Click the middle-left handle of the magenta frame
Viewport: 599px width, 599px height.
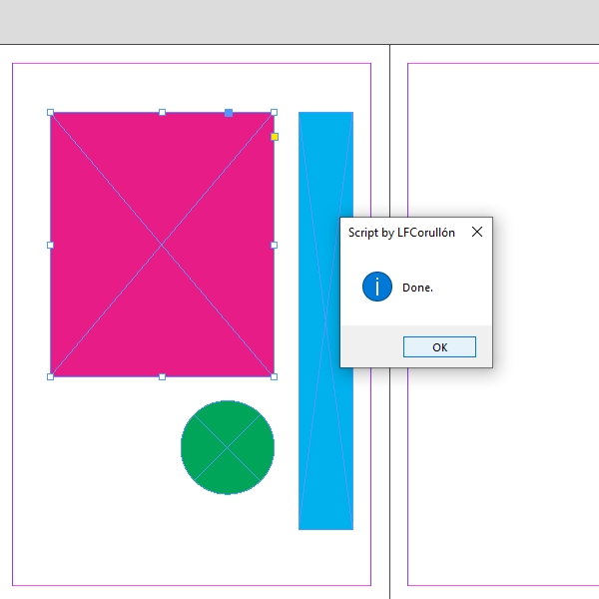click(51, 245)
